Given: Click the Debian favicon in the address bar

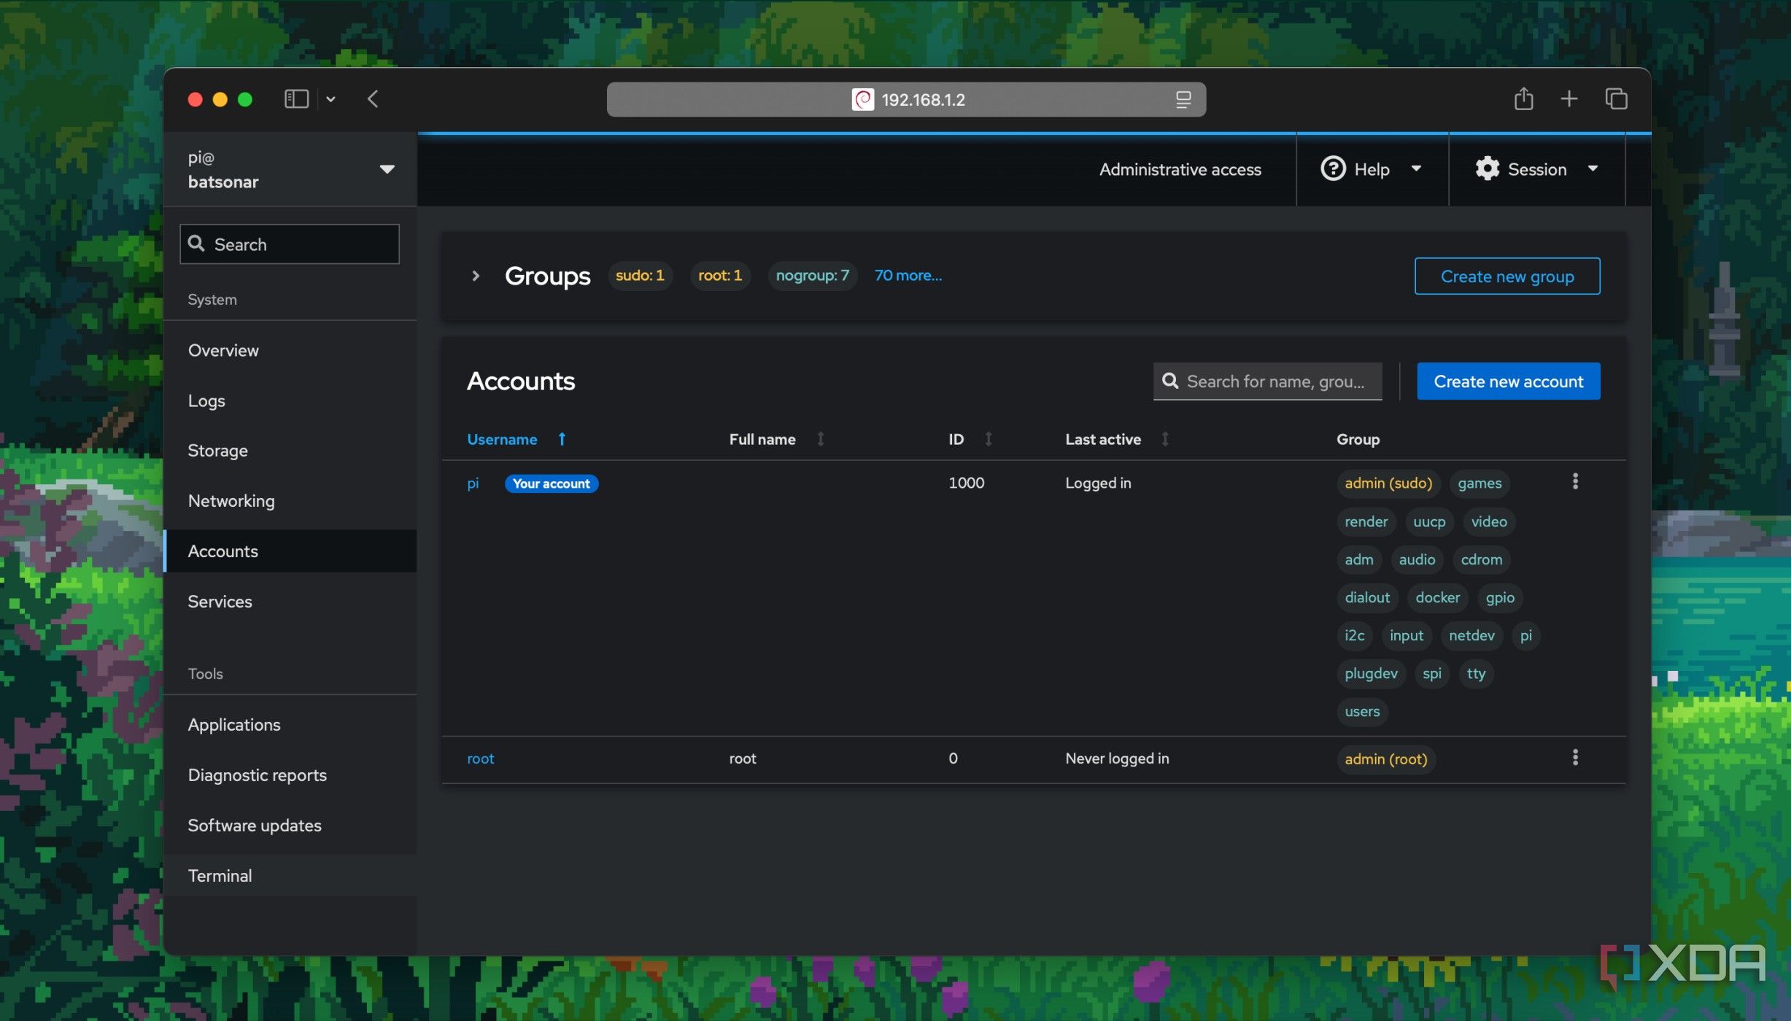Looking at the screenshot, I should pos(863,99).
